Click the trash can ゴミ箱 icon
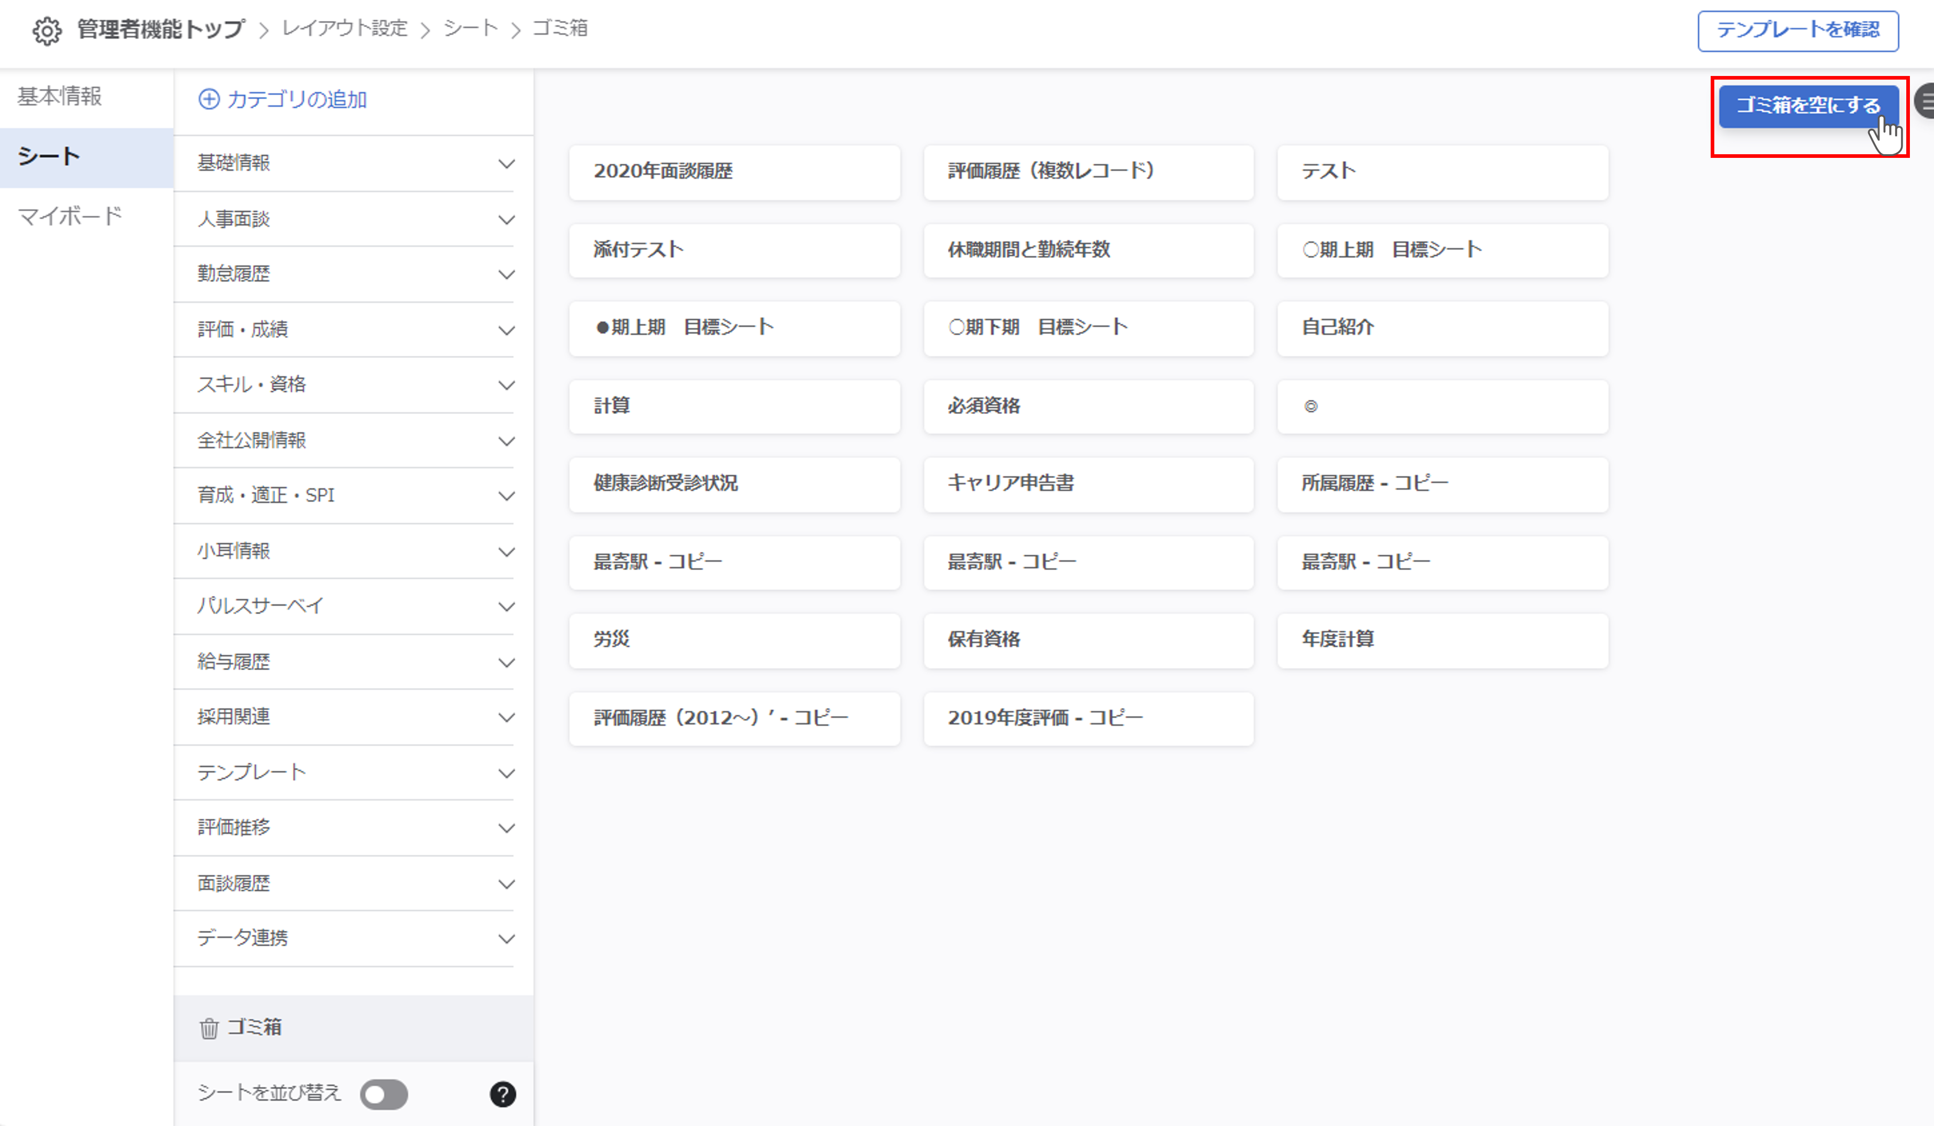 [x=209, y=1028]
